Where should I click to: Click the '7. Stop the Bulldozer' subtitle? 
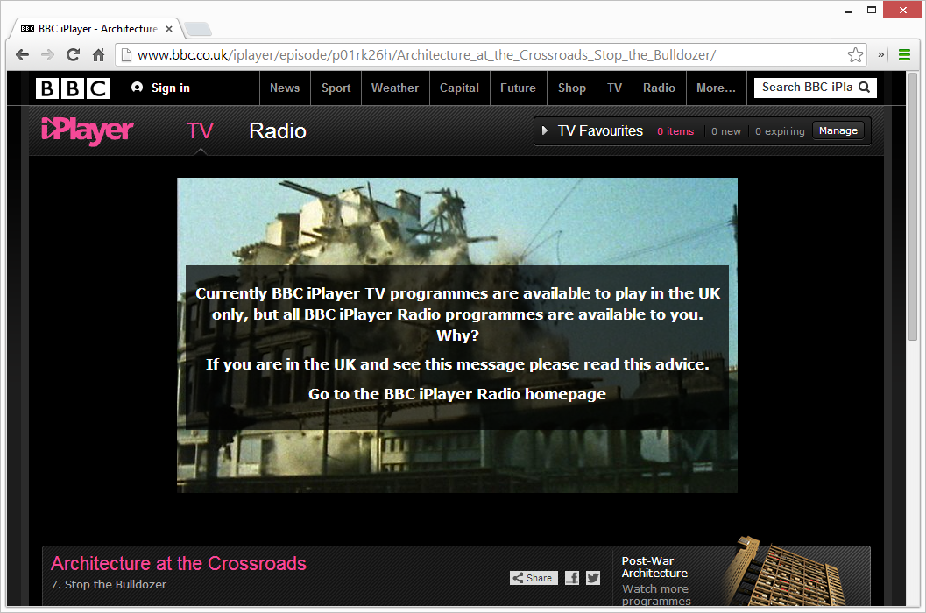coord(109,584)
